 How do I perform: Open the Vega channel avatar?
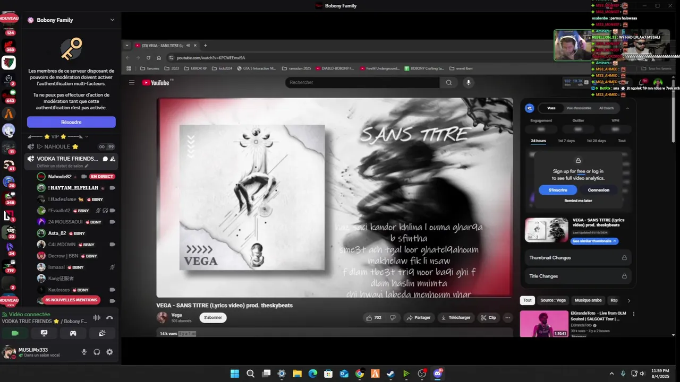click(162, 318)
